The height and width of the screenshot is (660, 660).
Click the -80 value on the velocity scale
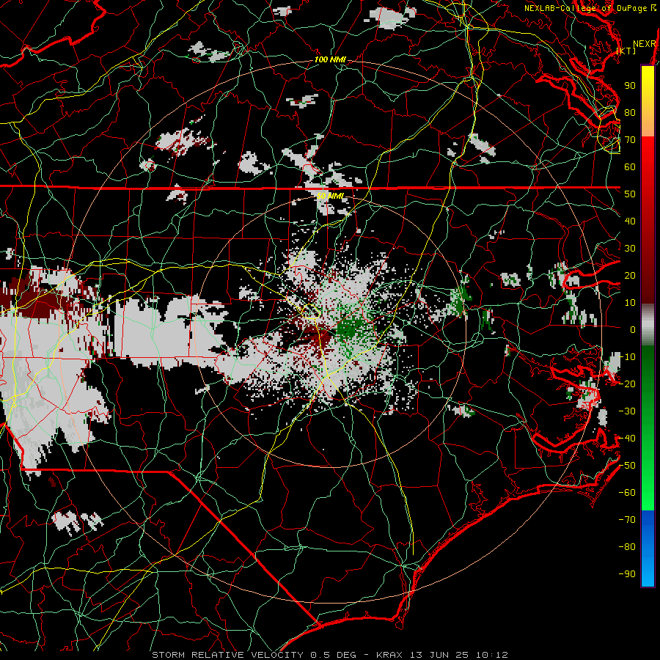pos(627,547)
